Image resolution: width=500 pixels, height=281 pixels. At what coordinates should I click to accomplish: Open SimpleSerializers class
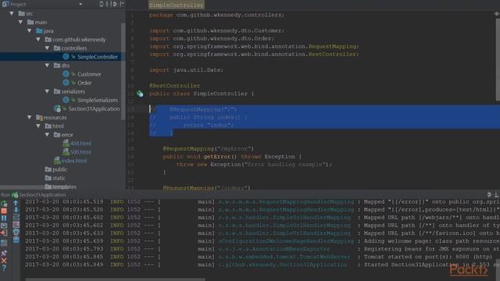(x=98, y=100)
